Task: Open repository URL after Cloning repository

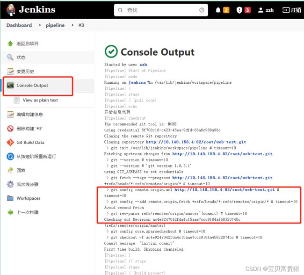Action: point(196,142)
